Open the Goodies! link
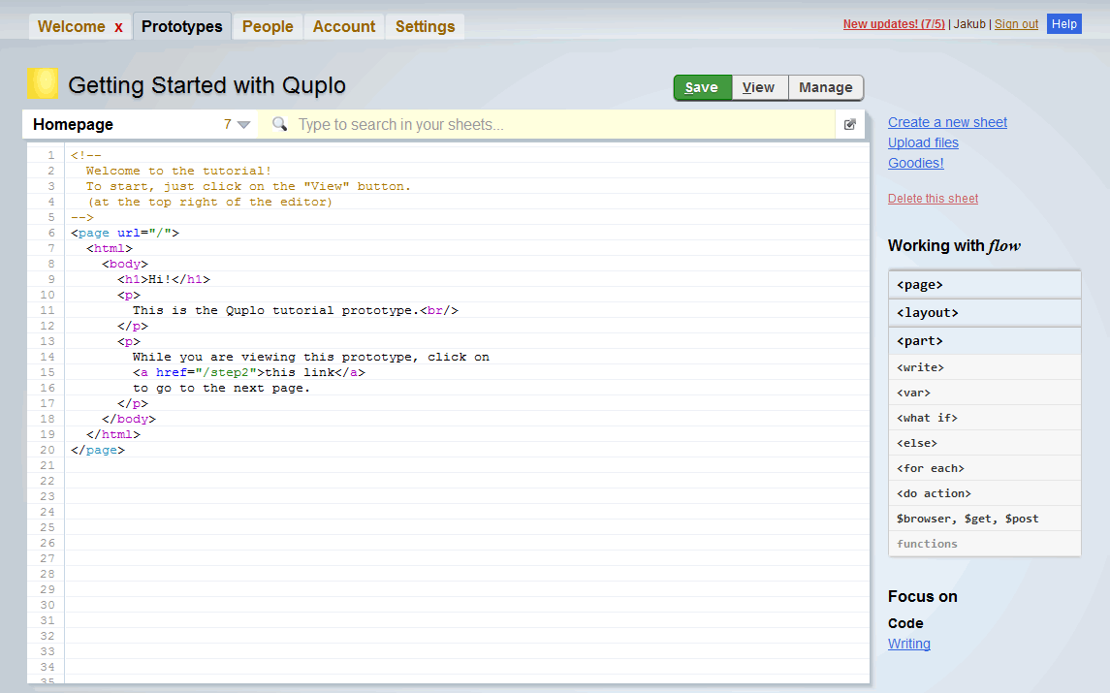 coord(916,164)
